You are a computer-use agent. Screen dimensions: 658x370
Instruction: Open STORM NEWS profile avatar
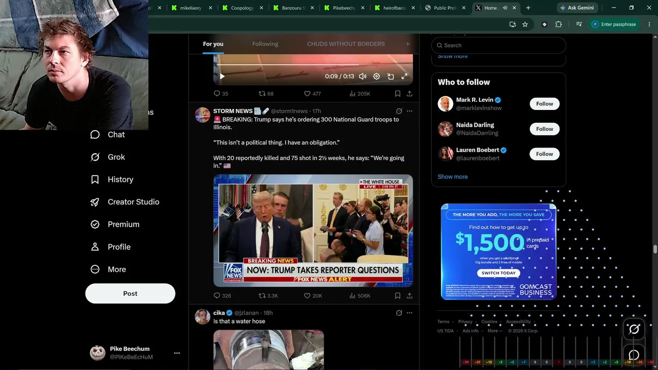point(203,115)
